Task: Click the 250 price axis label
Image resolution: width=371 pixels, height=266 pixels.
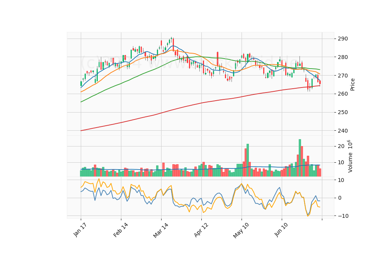Action: tap(343, 112)
